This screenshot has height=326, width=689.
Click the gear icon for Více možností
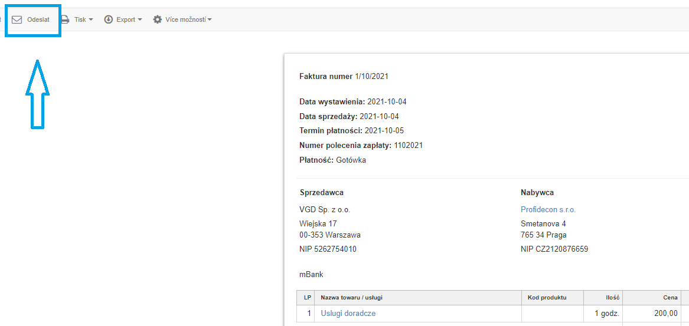[x=158, y=19]
